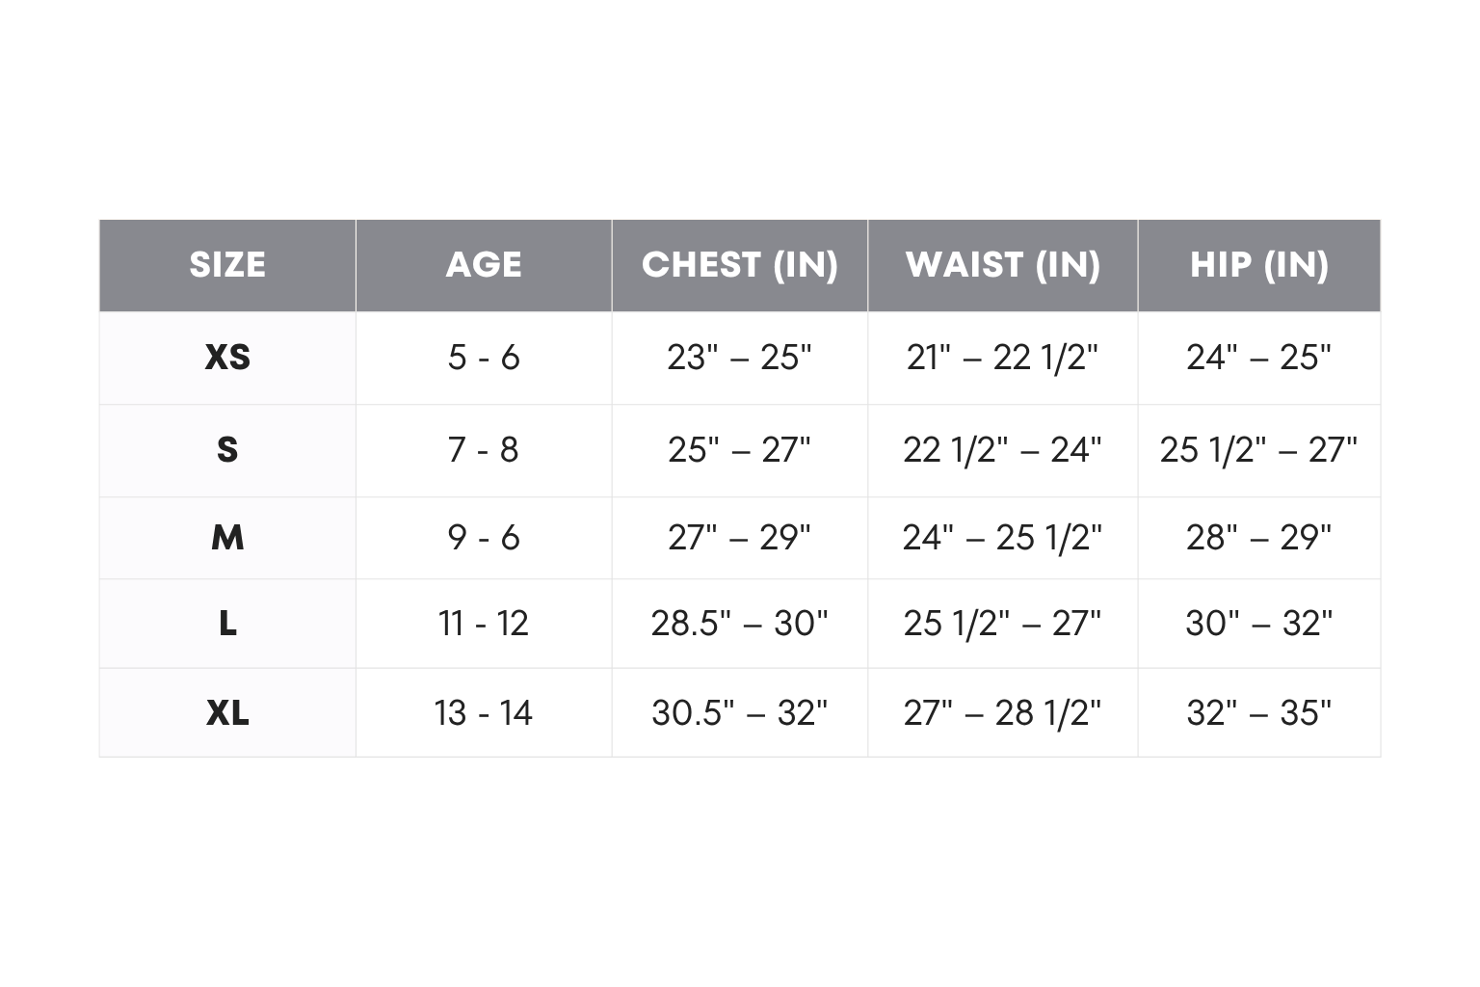Select the XS size row label
The height and width of the screenshot is (987, 1480).
227,358
